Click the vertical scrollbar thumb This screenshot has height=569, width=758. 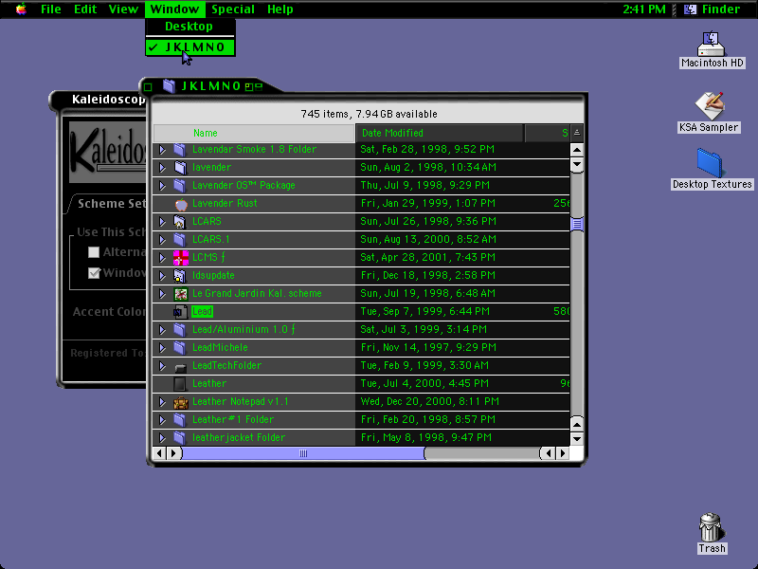[x=577, y=224]
